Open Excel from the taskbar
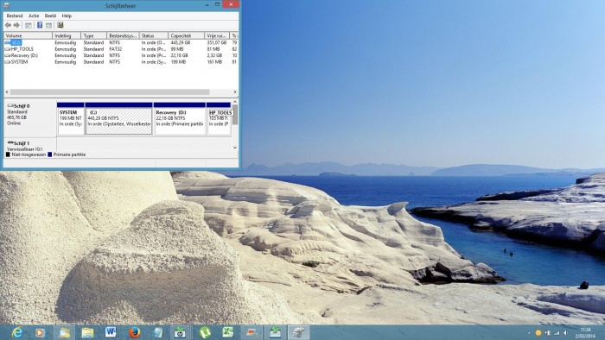Image resolution: width=605 pixels, height=340 pixels. (228, 332)
